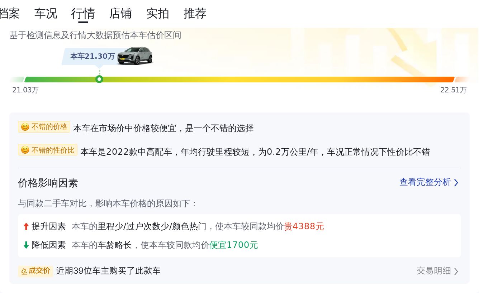Click the smiley icon in 不错的价格 tag
This screenshot has height=293, width=479.
[25, 127]
